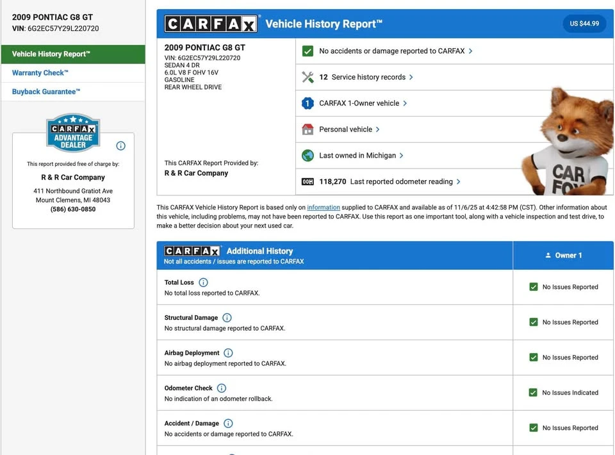
Task: Click Structural Damage No Issues Reported checkmark
Action: coord(534,322)
